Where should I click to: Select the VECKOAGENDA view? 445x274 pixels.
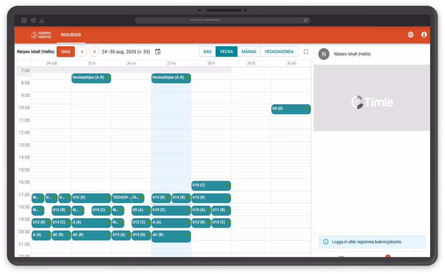(279, 52)
